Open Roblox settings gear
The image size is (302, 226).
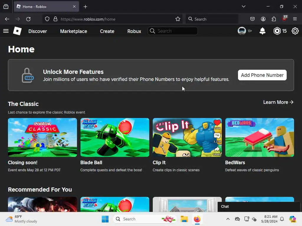click(295, 31)
